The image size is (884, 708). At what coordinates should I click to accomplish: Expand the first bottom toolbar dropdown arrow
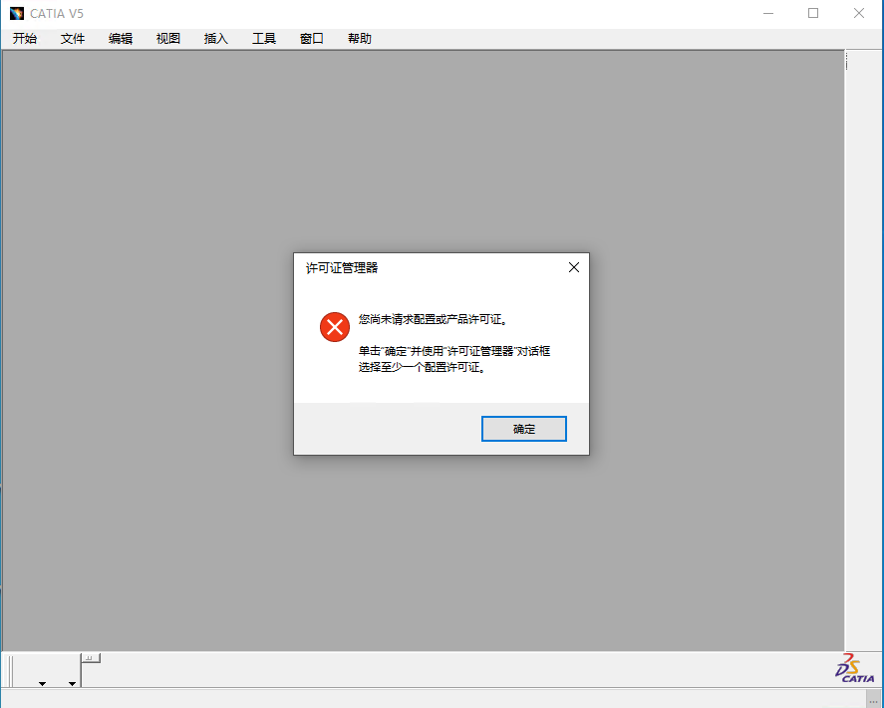pyautogui.click(x=42, y=683)
